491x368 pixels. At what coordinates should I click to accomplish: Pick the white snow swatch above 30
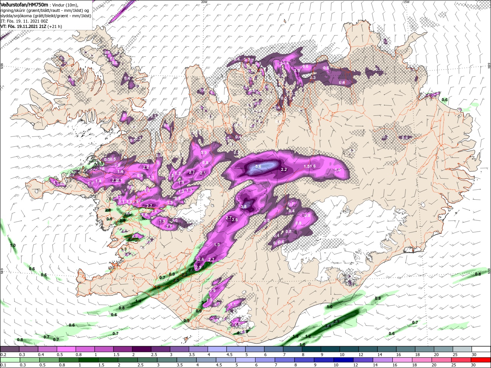[x=481, y=349]
